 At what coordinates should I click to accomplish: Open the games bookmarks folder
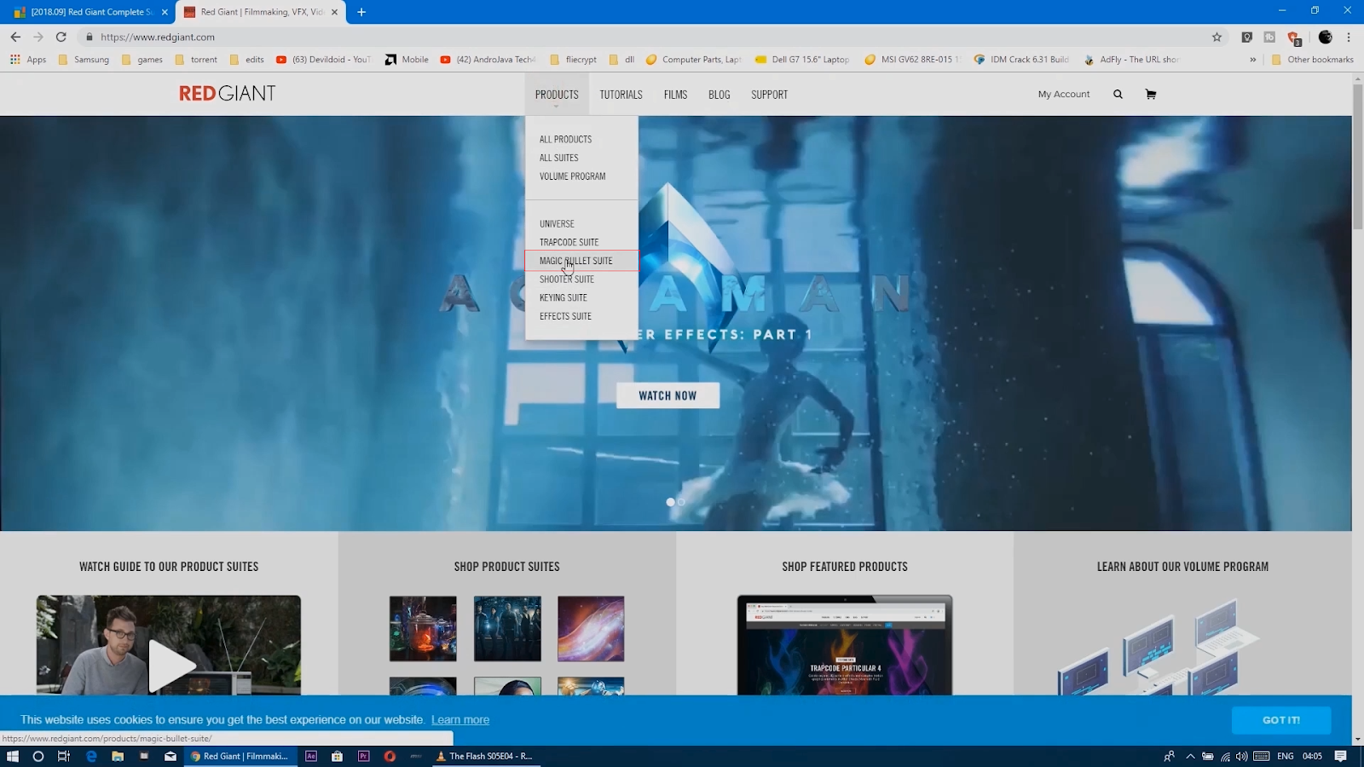[x=142, y=60]
